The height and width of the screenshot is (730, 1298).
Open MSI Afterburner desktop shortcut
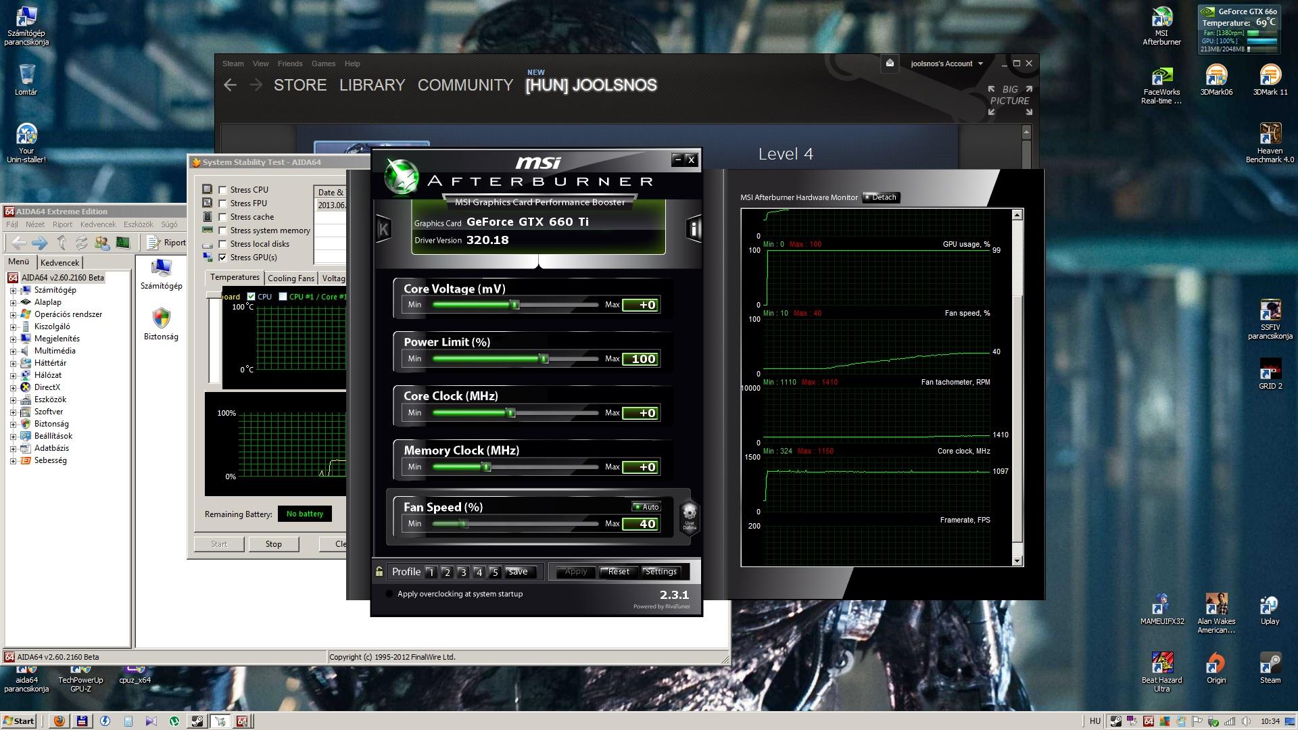click(x=1161, y=27)
